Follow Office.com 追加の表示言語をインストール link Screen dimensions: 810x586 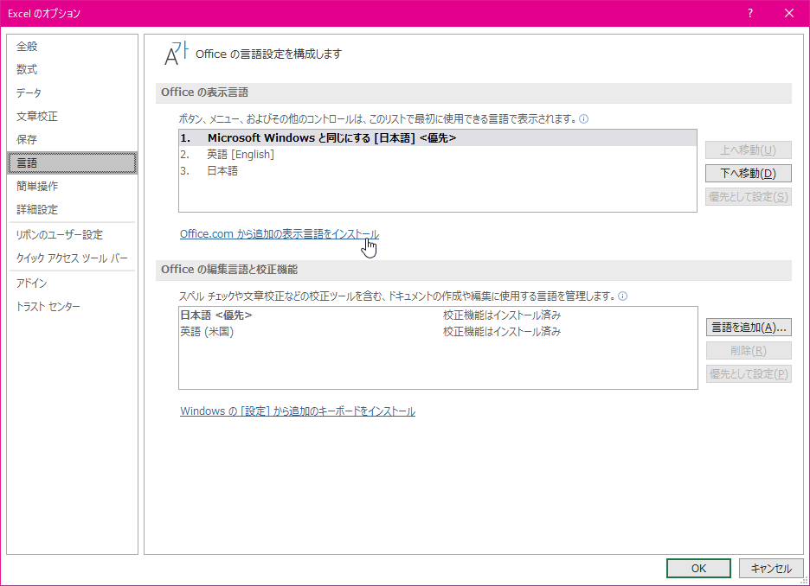280,234
